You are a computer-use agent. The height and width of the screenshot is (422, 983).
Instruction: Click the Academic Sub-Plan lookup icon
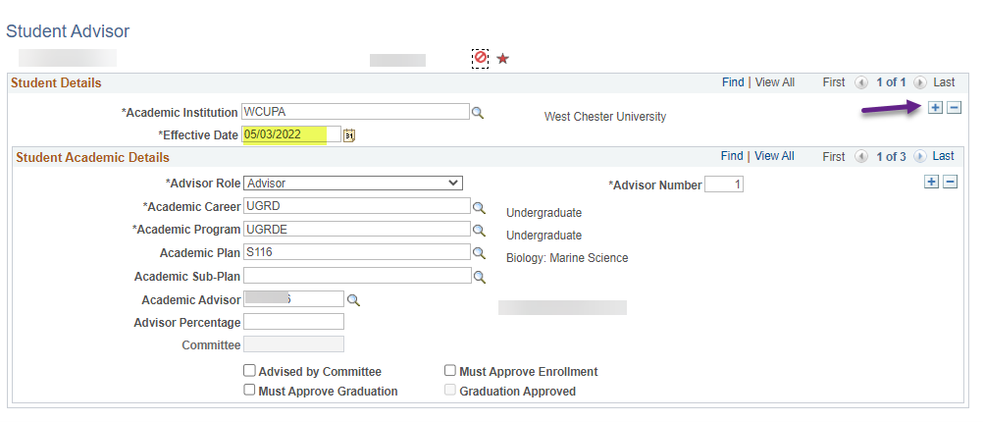tap(479, 278)
